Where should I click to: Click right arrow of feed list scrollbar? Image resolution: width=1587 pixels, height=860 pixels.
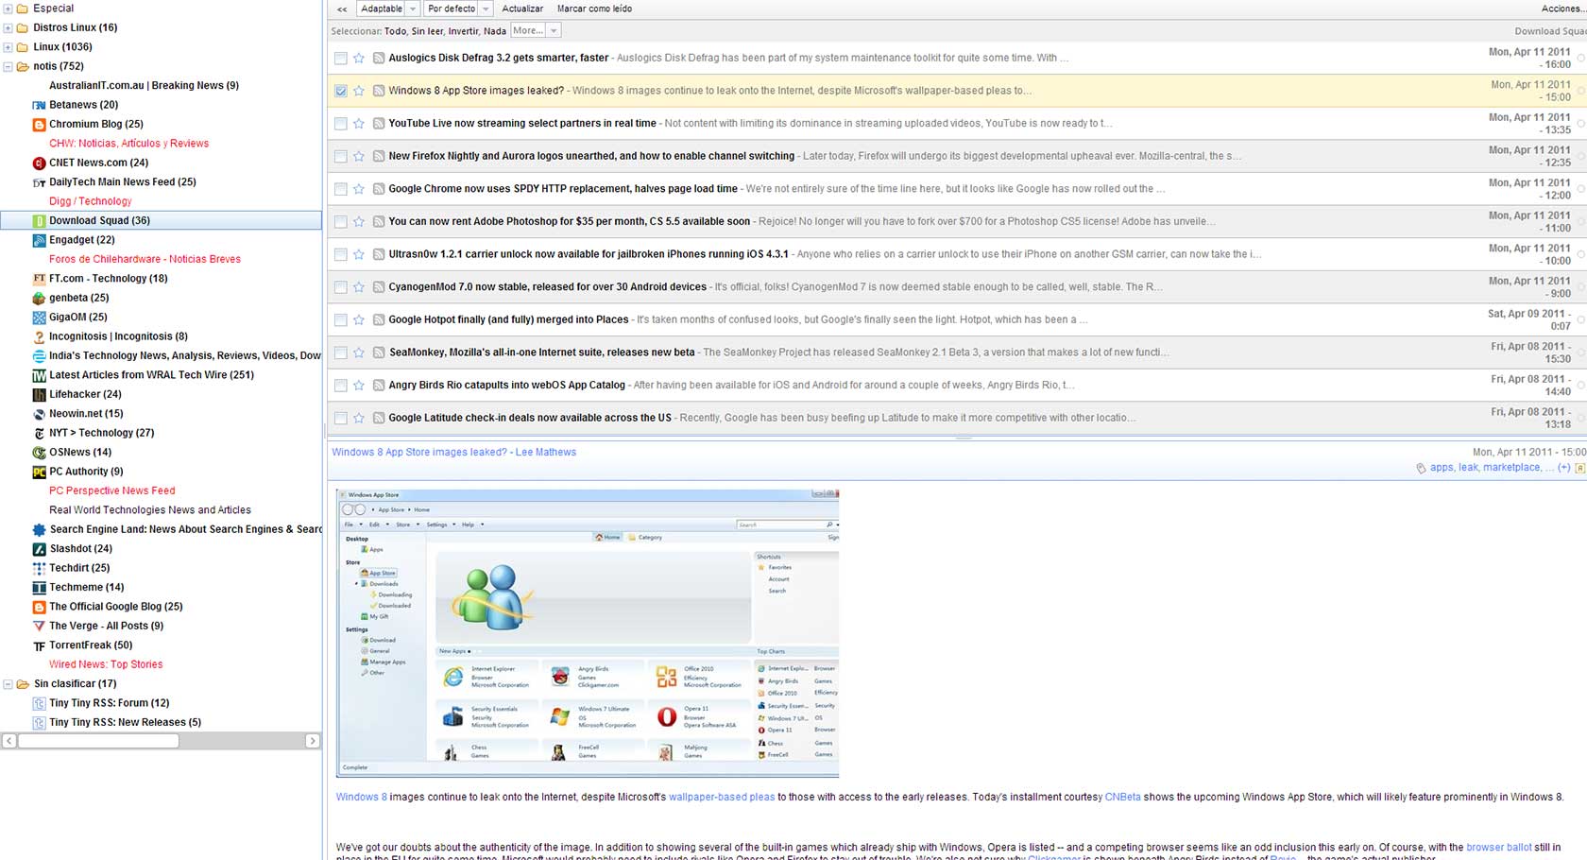(x=313, y=741)
